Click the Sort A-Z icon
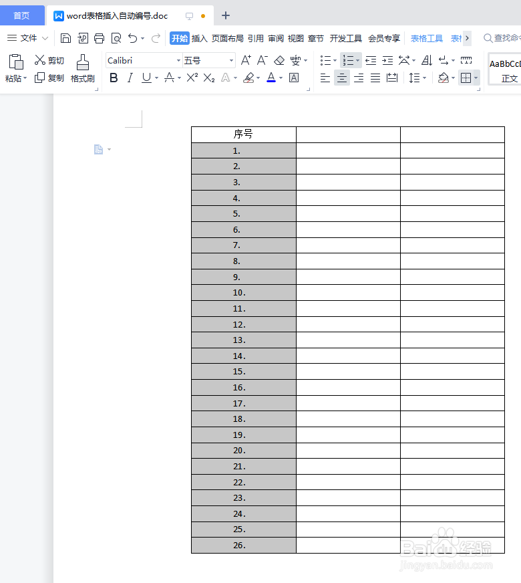This screenshot has width=521, height=583. (427, 60)
